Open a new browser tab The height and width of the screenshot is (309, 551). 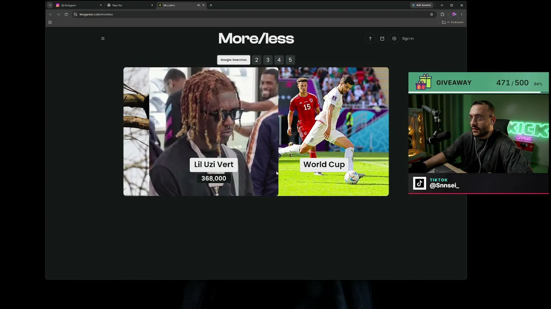pyautogui.click(x=210, y=5)
